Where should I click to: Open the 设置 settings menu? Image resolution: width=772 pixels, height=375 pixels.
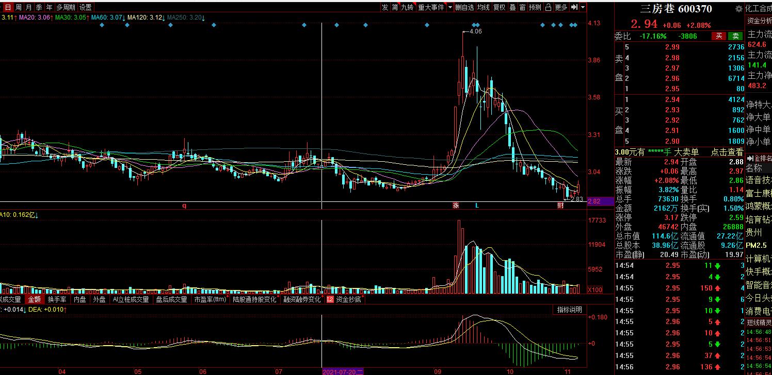(86, 7)
